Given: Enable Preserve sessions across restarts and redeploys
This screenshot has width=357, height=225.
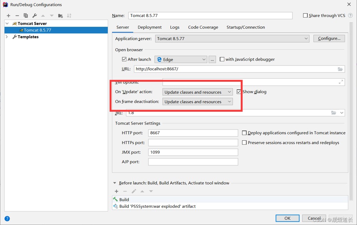Looking at the screenshot, I should tap(244, 142).
